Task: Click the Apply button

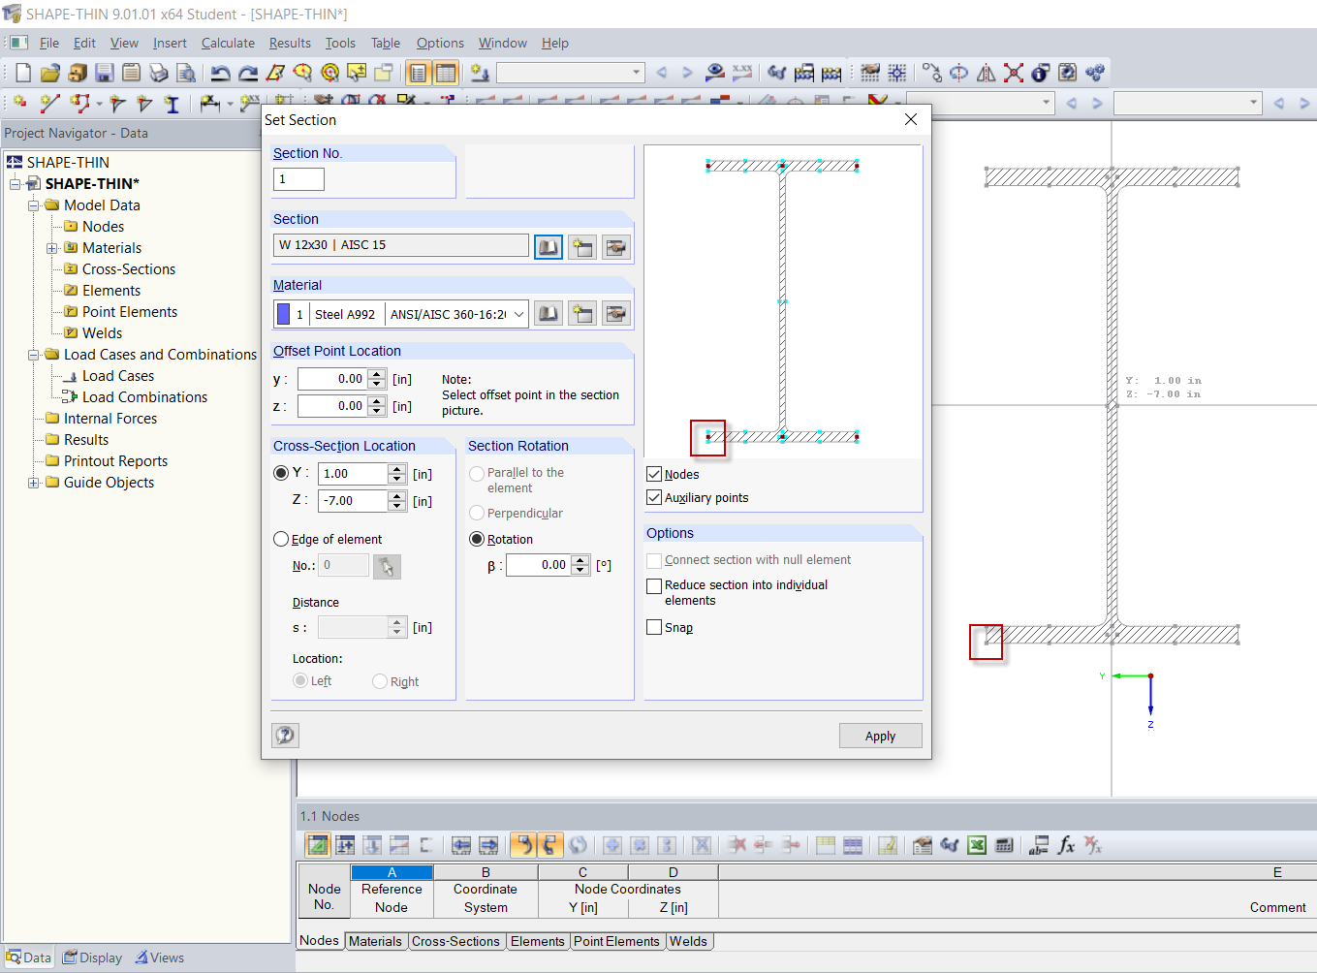Action: [x=880, y=736]
